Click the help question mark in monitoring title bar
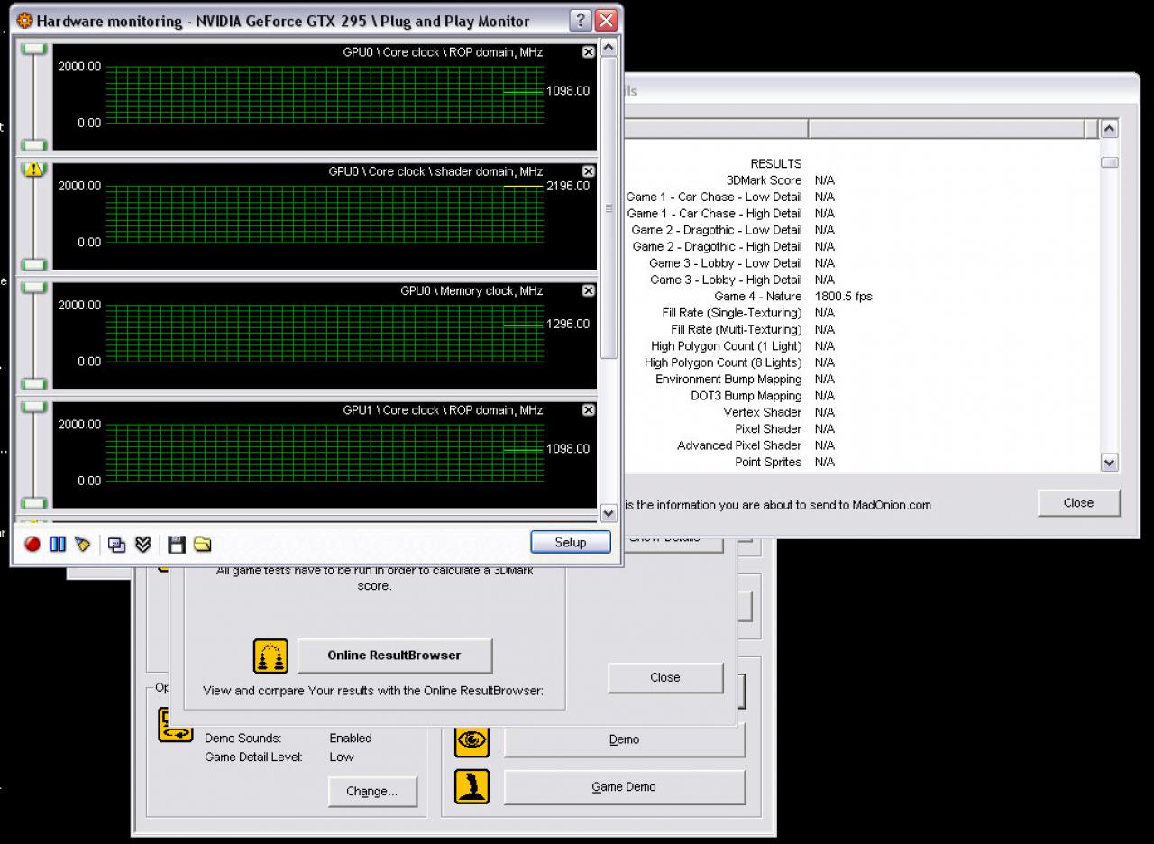Image resolution: width=1154 pixels, height=844 pixels. [582, 20]
